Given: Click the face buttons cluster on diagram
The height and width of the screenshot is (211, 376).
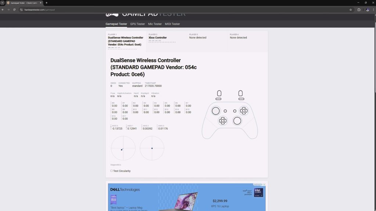Looking at the screenshot, I should [244, 111].
